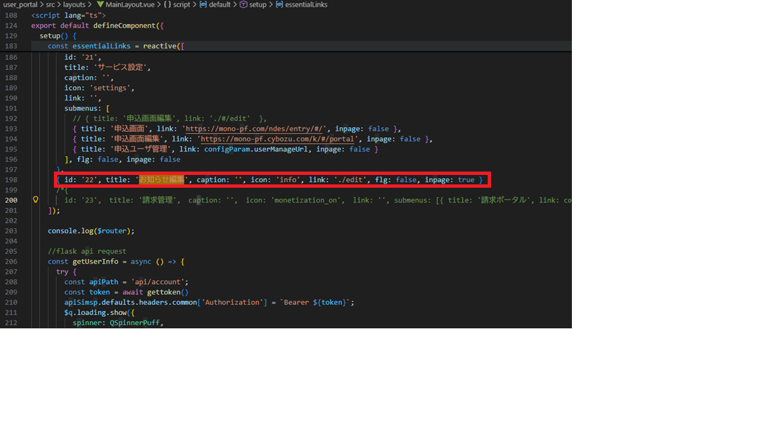Jump to sticky line '<script lang="ts">'
Image resolution: width=776 pixels, height=436 pixels.
coord(68,15)
